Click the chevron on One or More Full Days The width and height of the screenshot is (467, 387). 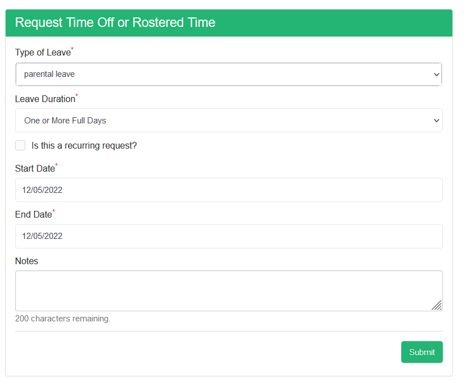(436, 121)
